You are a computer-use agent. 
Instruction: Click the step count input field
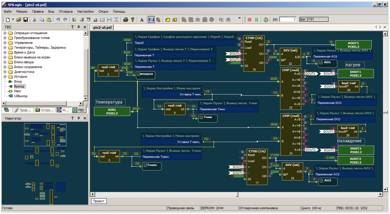(288, 20)
